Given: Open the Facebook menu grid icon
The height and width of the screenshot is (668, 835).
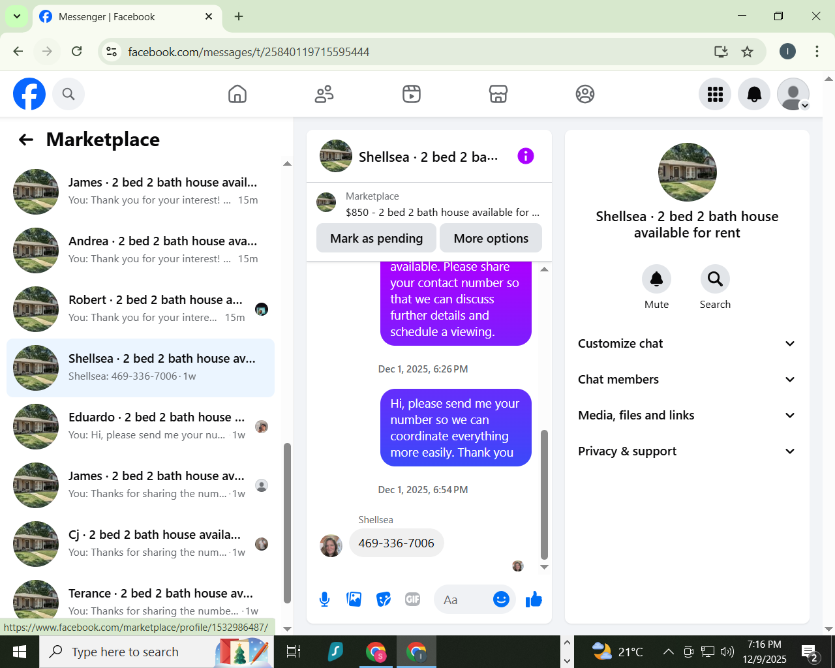Looking at the screenshot, I should [x=715, y=94].
